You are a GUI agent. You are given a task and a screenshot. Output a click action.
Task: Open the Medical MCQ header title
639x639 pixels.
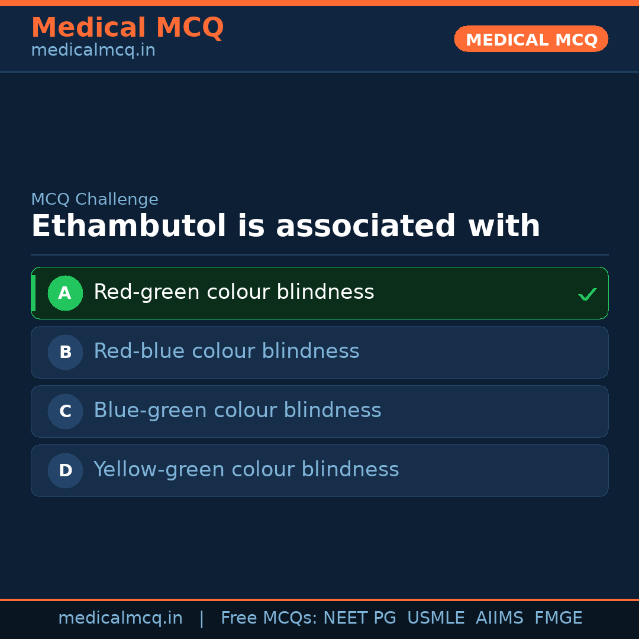(x=127, y=28)
